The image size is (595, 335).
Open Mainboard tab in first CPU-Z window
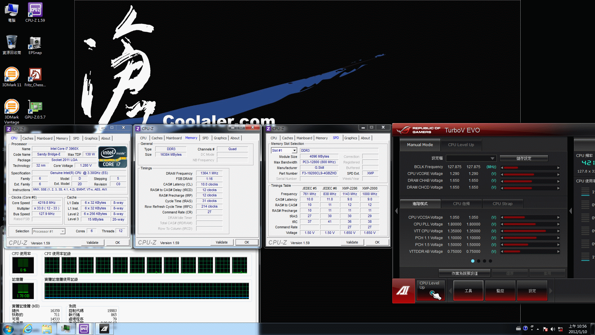point(45,138)
